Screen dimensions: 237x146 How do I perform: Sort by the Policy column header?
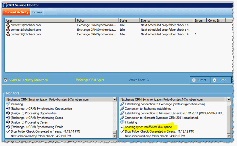97,20
